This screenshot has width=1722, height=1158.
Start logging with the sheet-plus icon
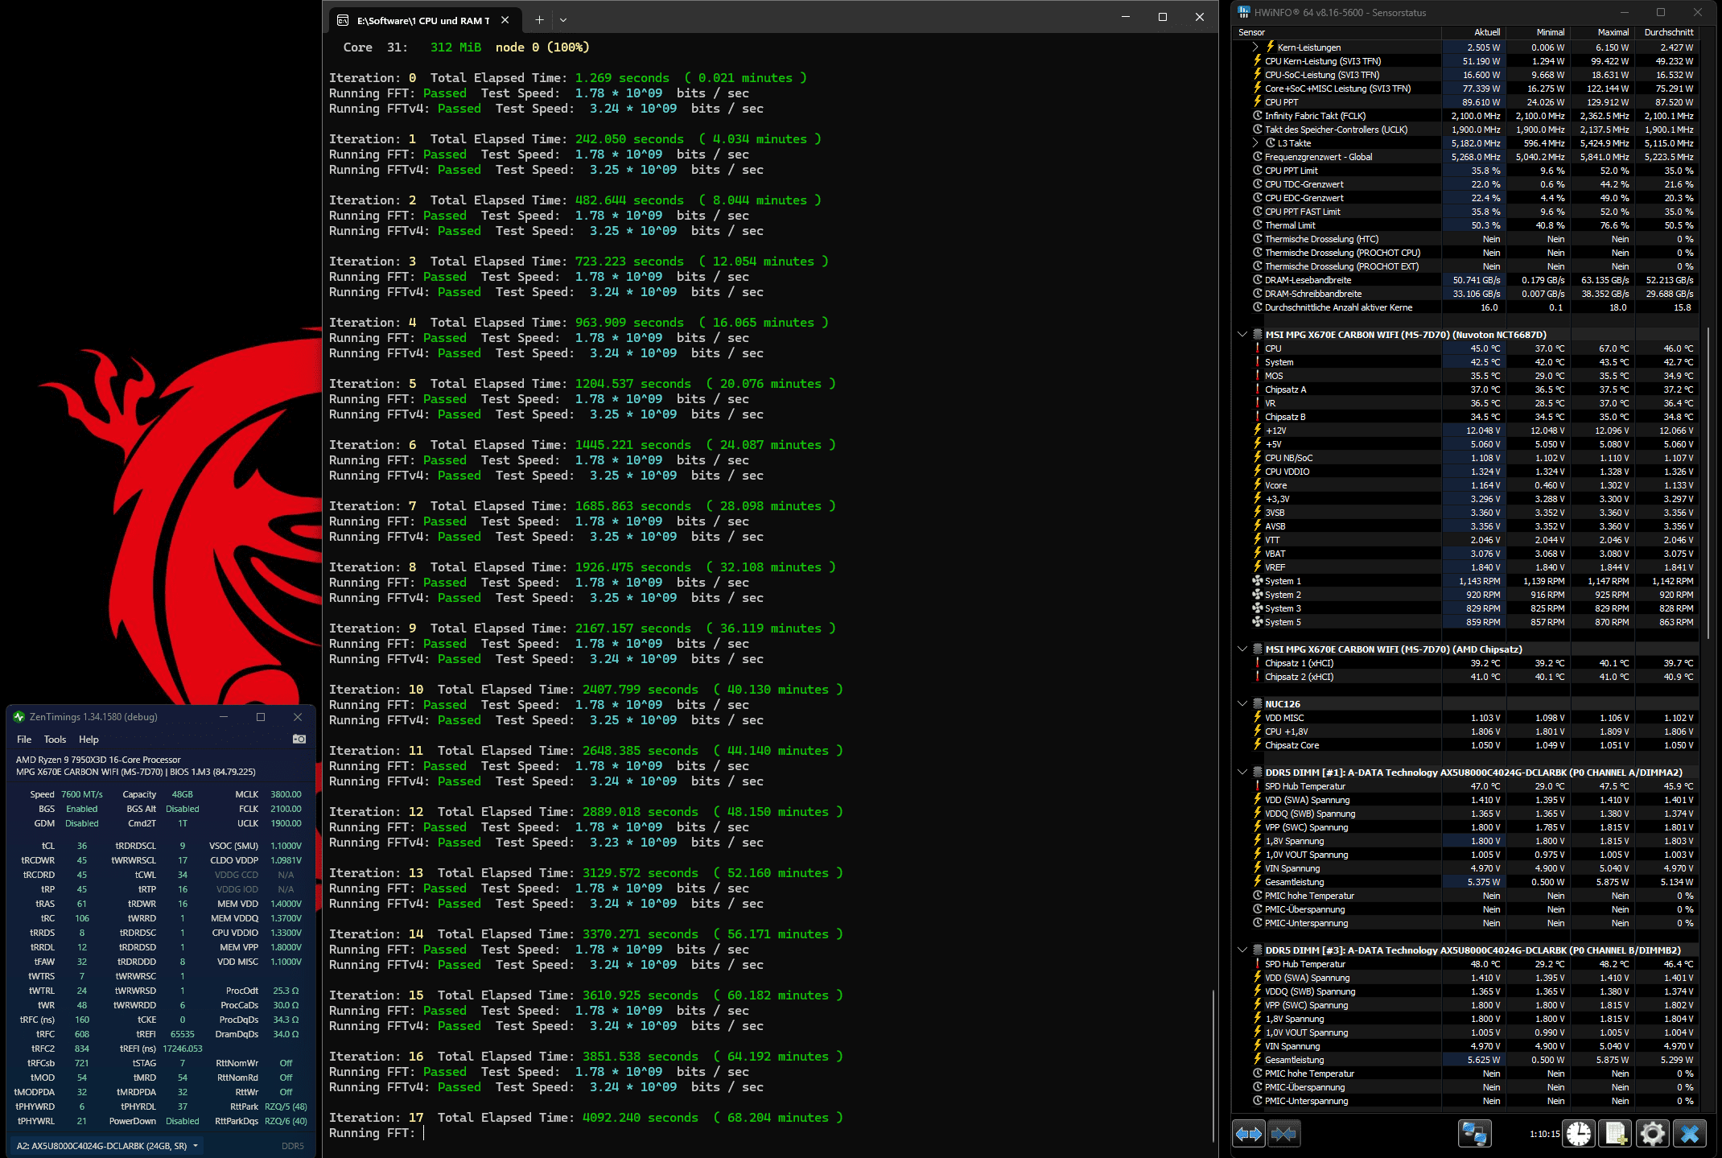coord(1615,1134)
